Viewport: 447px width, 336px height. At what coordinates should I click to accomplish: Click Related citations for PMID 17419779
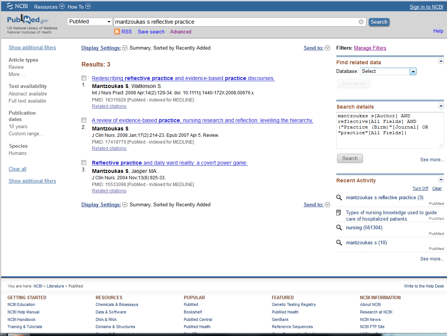109,148
